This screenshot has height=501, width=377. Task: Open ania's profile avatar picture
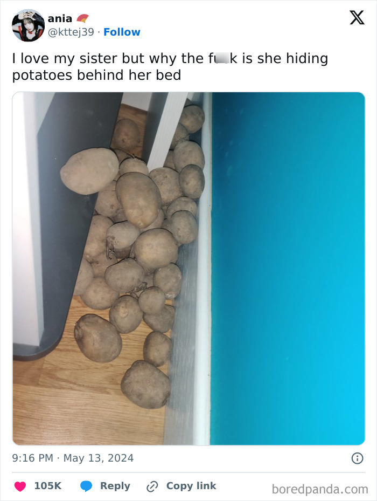pos(28,25)
